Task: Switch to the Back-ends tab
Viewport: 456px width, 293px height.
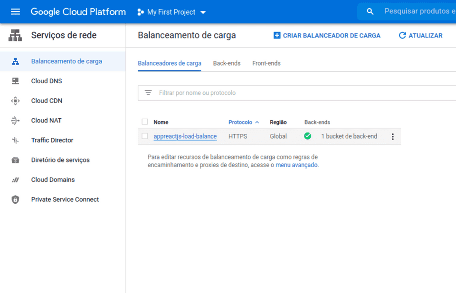Action: (227, 63)
